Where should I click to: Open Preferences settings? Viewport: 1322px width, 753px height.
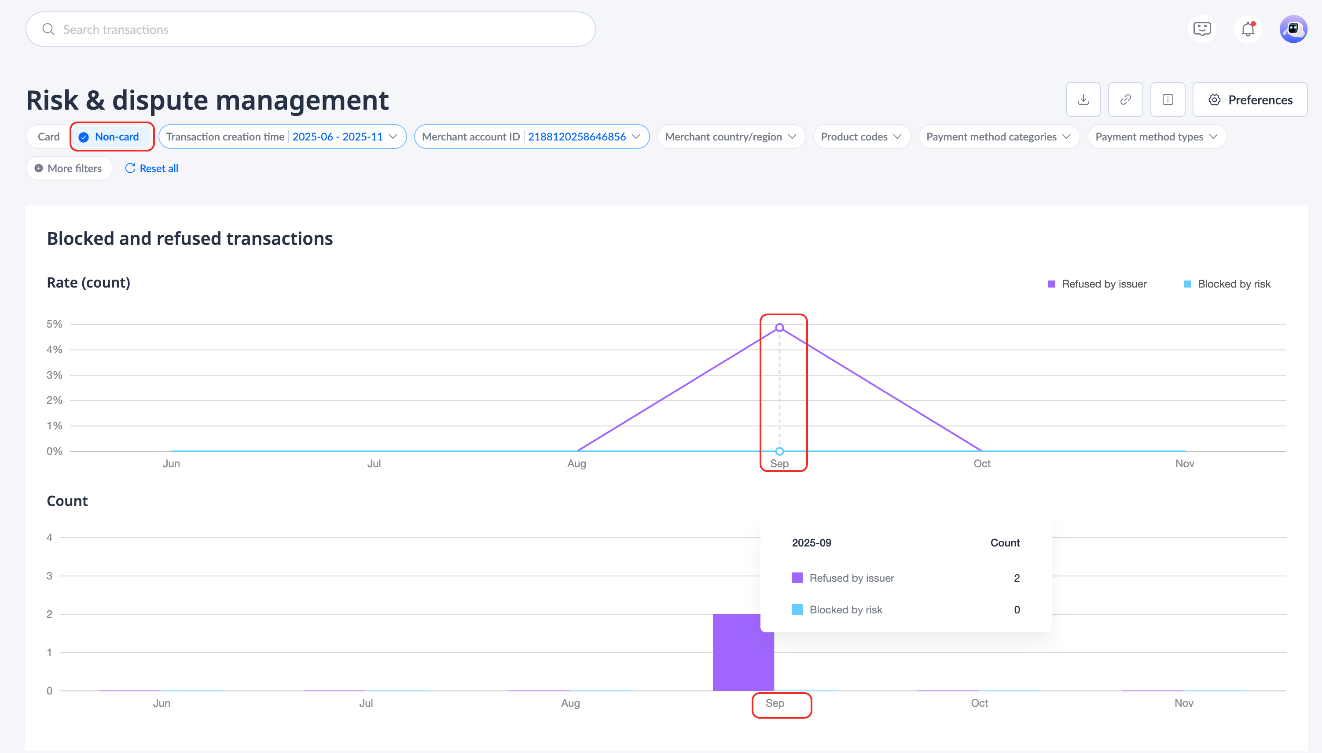1250,100
